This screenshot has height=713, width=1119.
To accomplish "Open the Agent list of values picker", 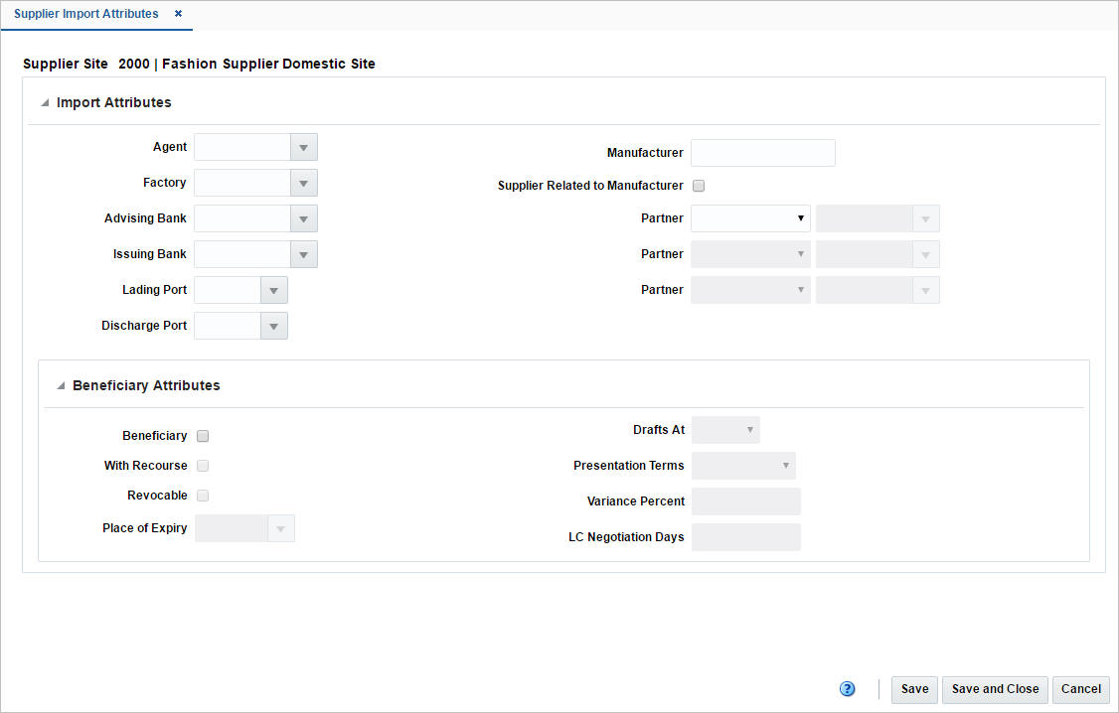I will coord(303,146).
